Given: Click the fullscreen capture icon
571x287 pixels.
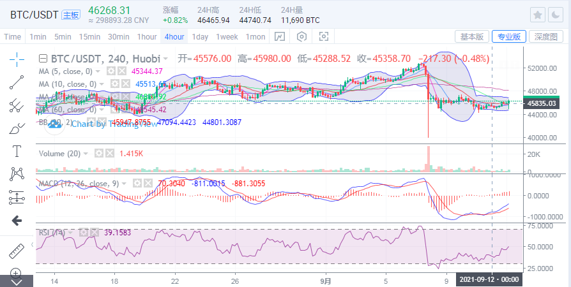Looking at the screenshot, I should [x=324, y=36].
